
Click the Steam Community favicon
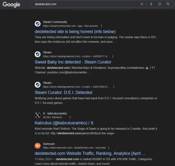pyautogui.click(x=37, y=24)
